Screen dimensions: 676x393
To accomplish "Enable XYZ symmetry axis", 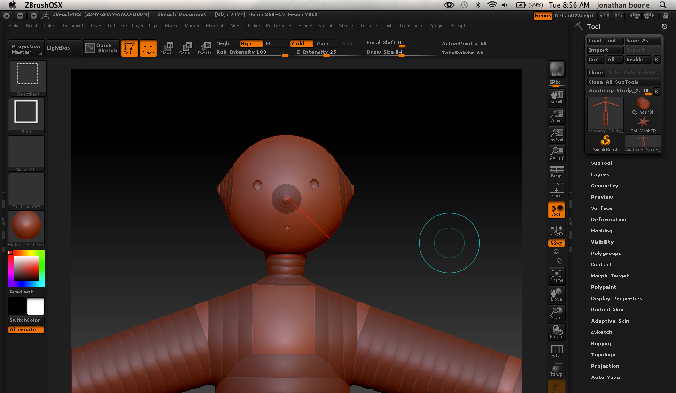I will pyautogui.click(x=556, y=243).
